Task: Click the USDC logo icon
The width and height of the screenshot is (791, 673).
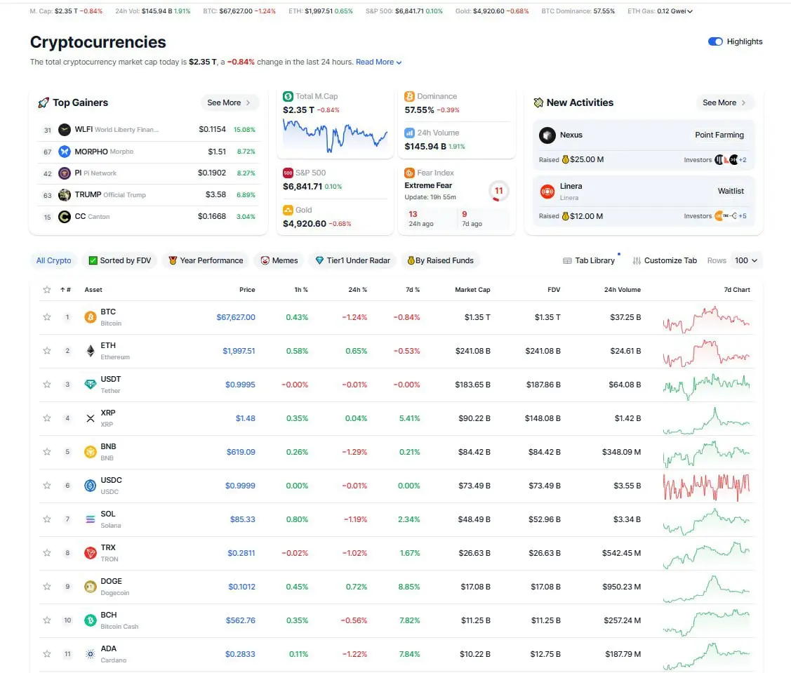Action: pyautogui.click(x=91, y=486)
